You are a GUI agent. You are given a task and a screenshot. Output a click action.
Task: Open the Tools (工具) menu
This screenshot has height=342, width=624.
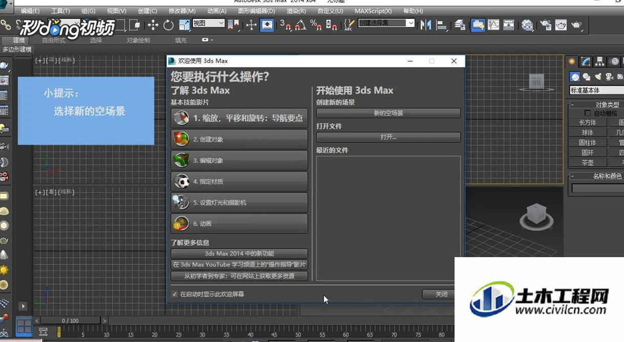60,11
